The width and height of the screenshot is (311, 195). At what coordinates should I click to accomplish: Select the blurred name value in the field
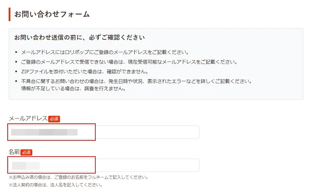click(26, 165)
